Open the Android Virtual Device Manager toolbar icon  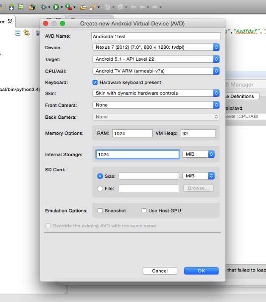click(21, 7)
